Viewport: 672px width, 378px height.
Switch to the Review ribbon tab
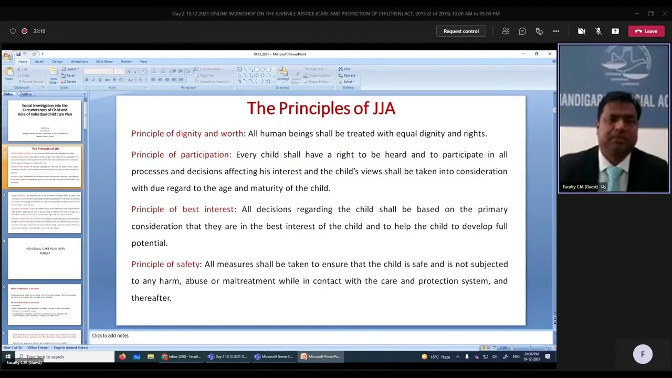click(x=127, y=61)
